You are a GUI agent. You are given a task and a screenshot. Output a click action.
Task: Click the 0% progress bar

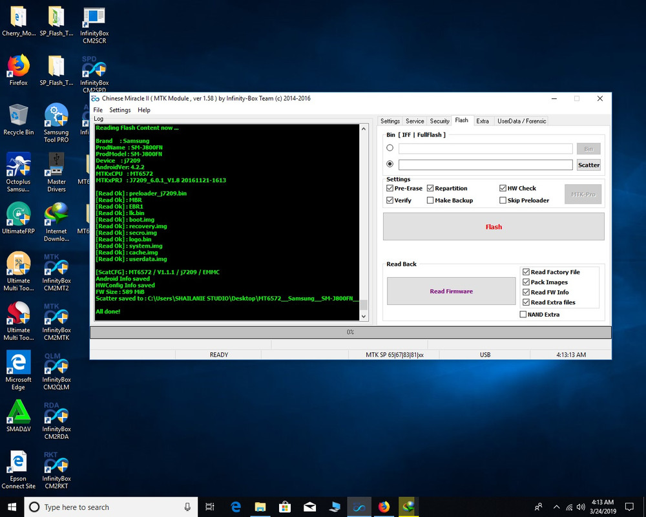(x=350, y=332)
